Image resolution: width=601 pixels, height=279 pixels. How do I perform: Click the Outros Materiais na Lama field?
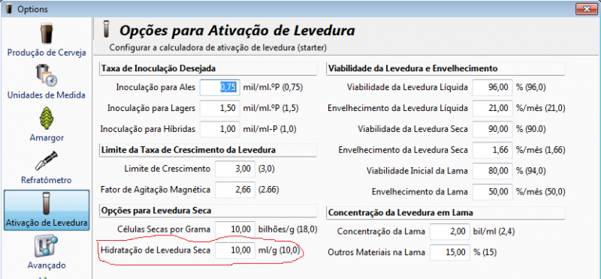pyautogui.click(x=450, y=252)
